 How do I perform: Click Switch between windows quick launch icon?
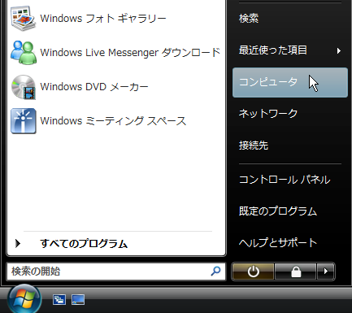tap(59, 300)
